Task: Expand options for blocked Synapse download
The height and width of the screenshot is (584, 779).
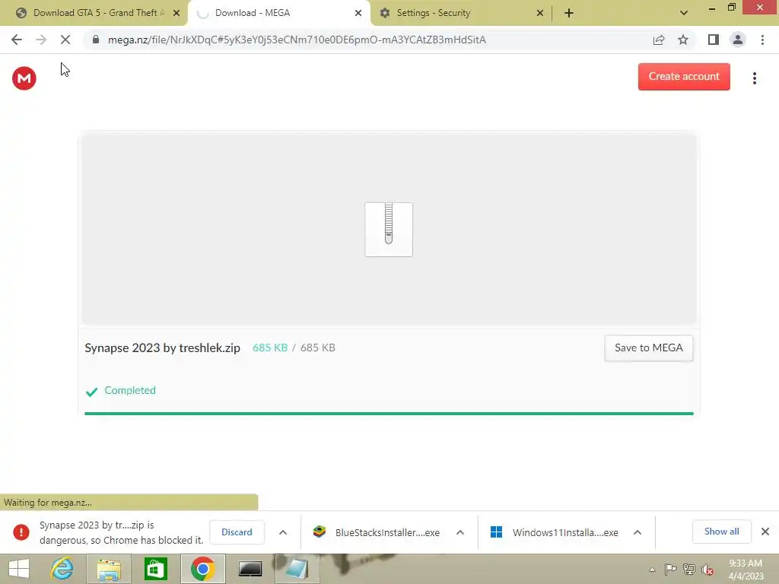Action: (283, 532)
